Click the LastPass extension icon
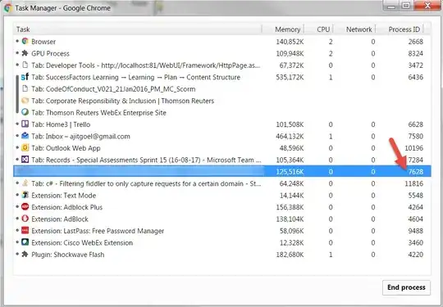Screen dimensions: 443x307 point(25,231)
